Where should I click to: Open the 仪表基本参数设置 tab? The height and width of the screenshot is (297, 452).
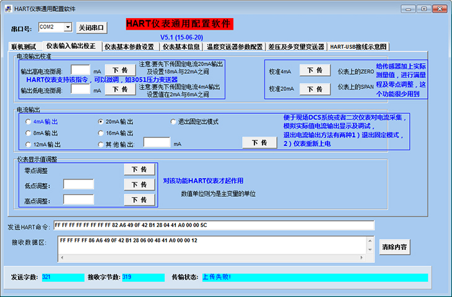pyautogui.click(x=129, y=46)
